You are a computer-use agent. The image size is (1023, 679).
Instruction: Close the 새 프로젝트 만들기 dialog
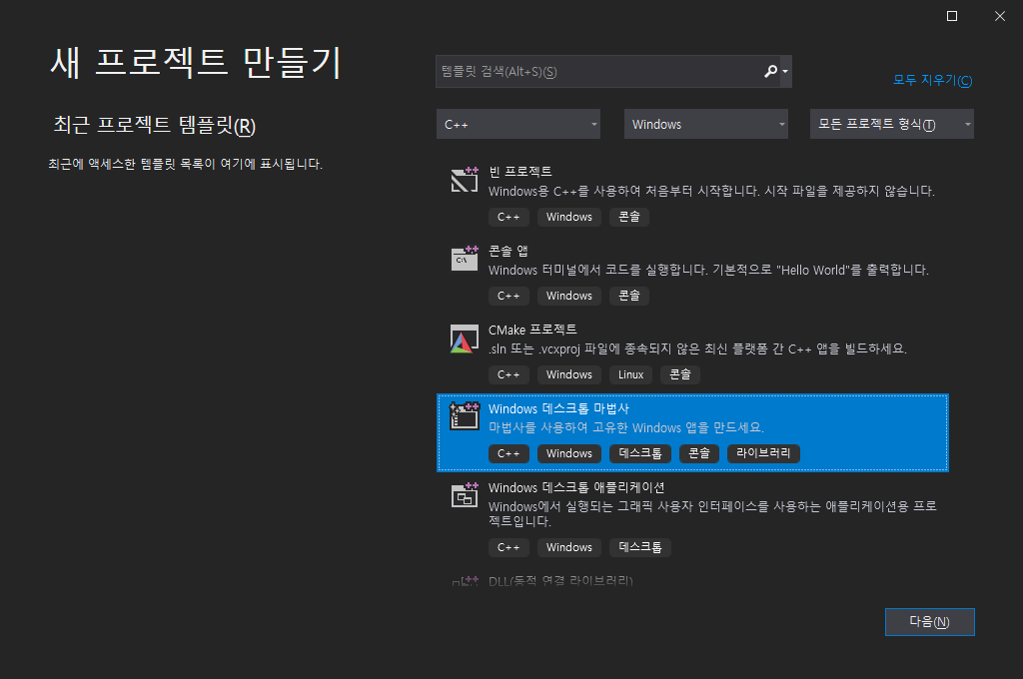point(999,16)
